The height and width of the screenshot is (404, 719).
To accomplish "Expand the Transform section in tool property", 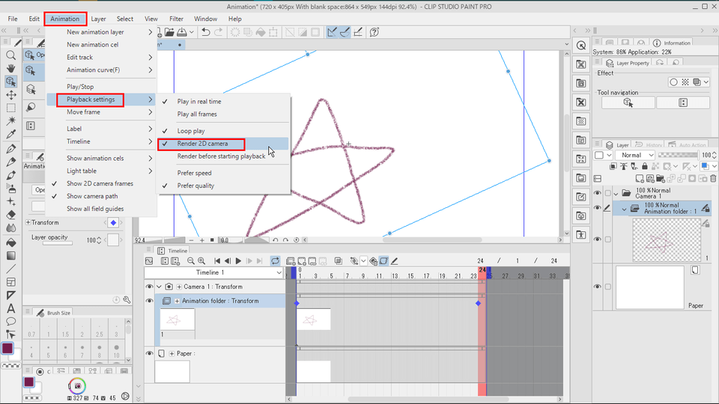I will pos(28,223).
